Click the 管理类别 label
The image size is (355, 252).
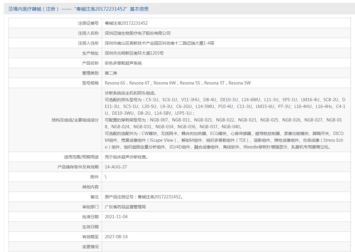point(90,73)
